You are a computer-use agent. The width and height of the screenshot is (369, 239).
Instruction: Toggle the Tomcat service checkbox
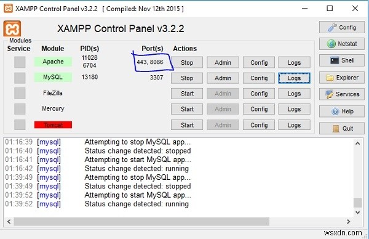pyautogui.click(x=20, y=124)
